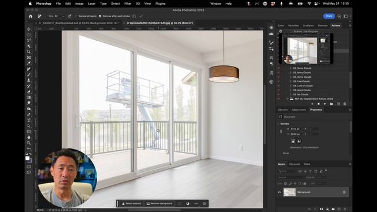
Task: Toggle the Background layer lock icon
Action: pyautogui.click(x=344, y=193)
